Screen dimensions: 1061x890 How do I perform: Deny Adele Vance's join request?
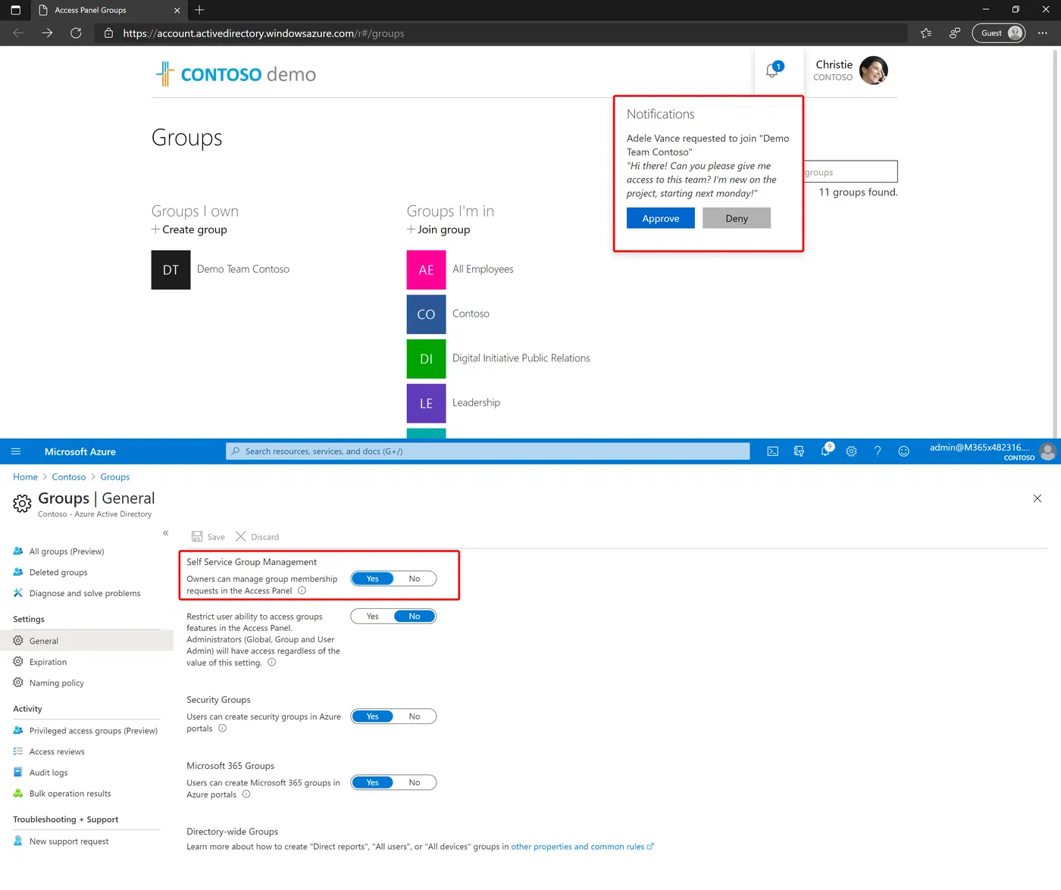tap(737, 218)
